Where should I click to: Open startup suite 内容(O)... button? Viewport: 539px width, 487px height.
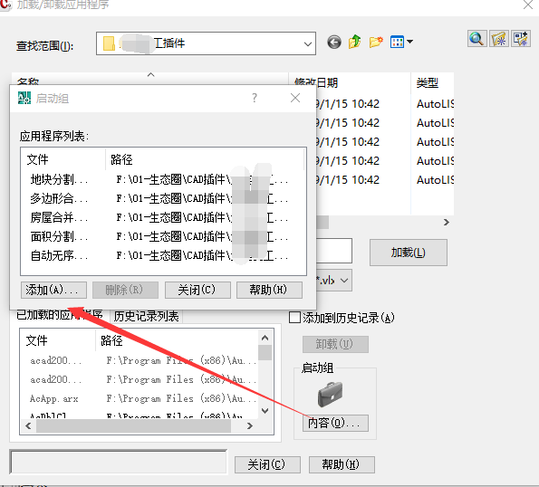[x=335, y=423]
